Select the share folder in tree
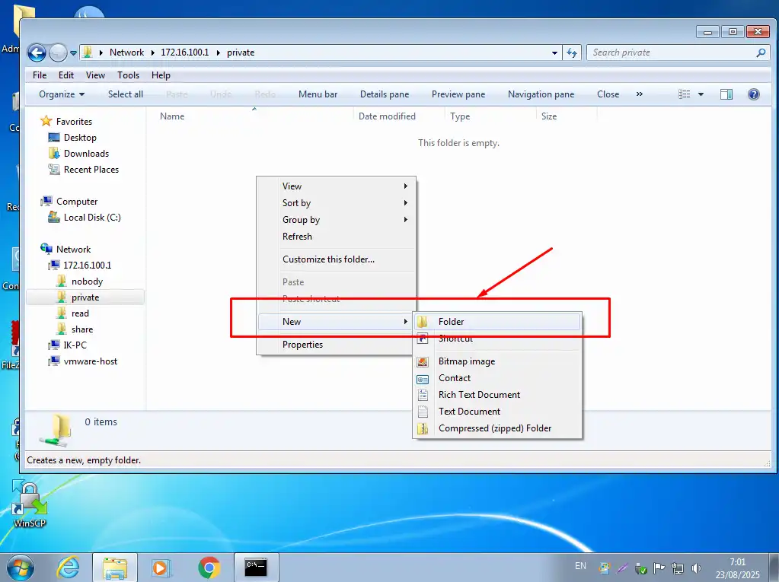Screen dimensions: 779x582 (82, 329)
